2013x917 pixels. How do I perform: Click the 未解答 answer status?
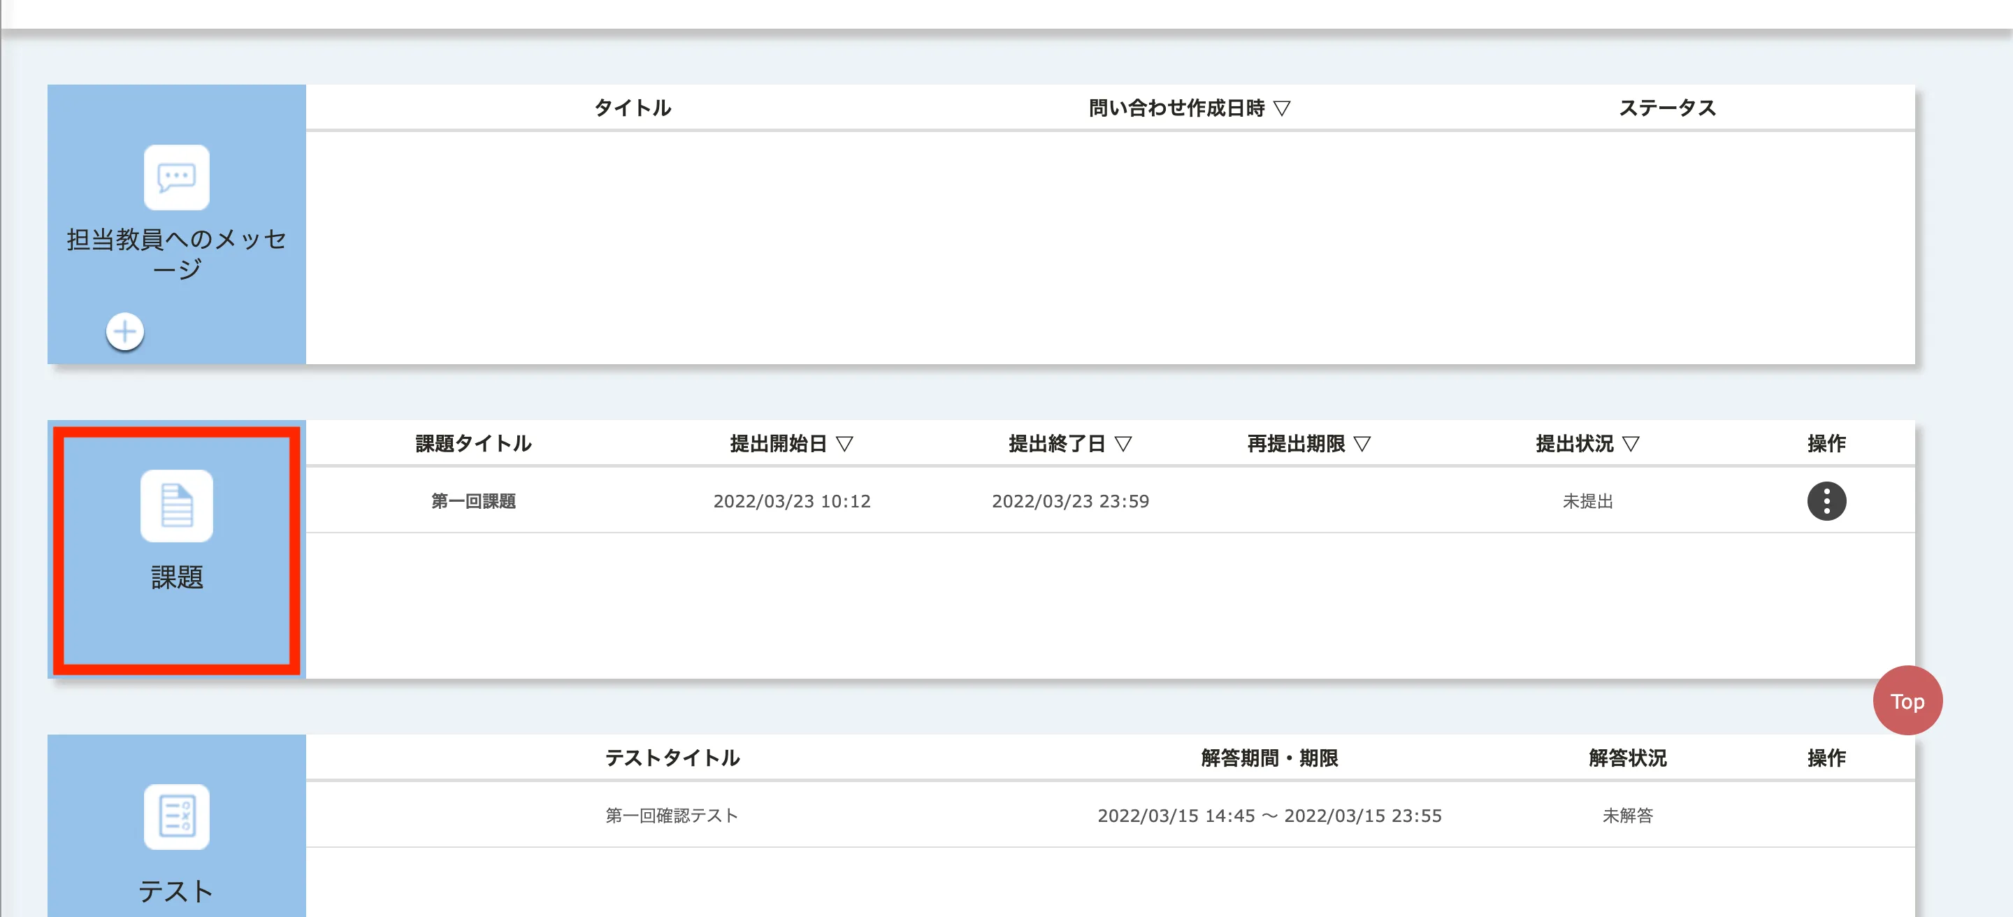pos(1627,816)
